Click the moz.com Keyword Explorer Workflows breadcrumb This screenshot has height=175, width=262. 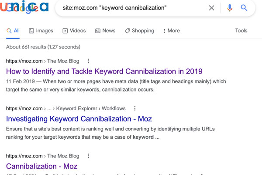(66, 108)
